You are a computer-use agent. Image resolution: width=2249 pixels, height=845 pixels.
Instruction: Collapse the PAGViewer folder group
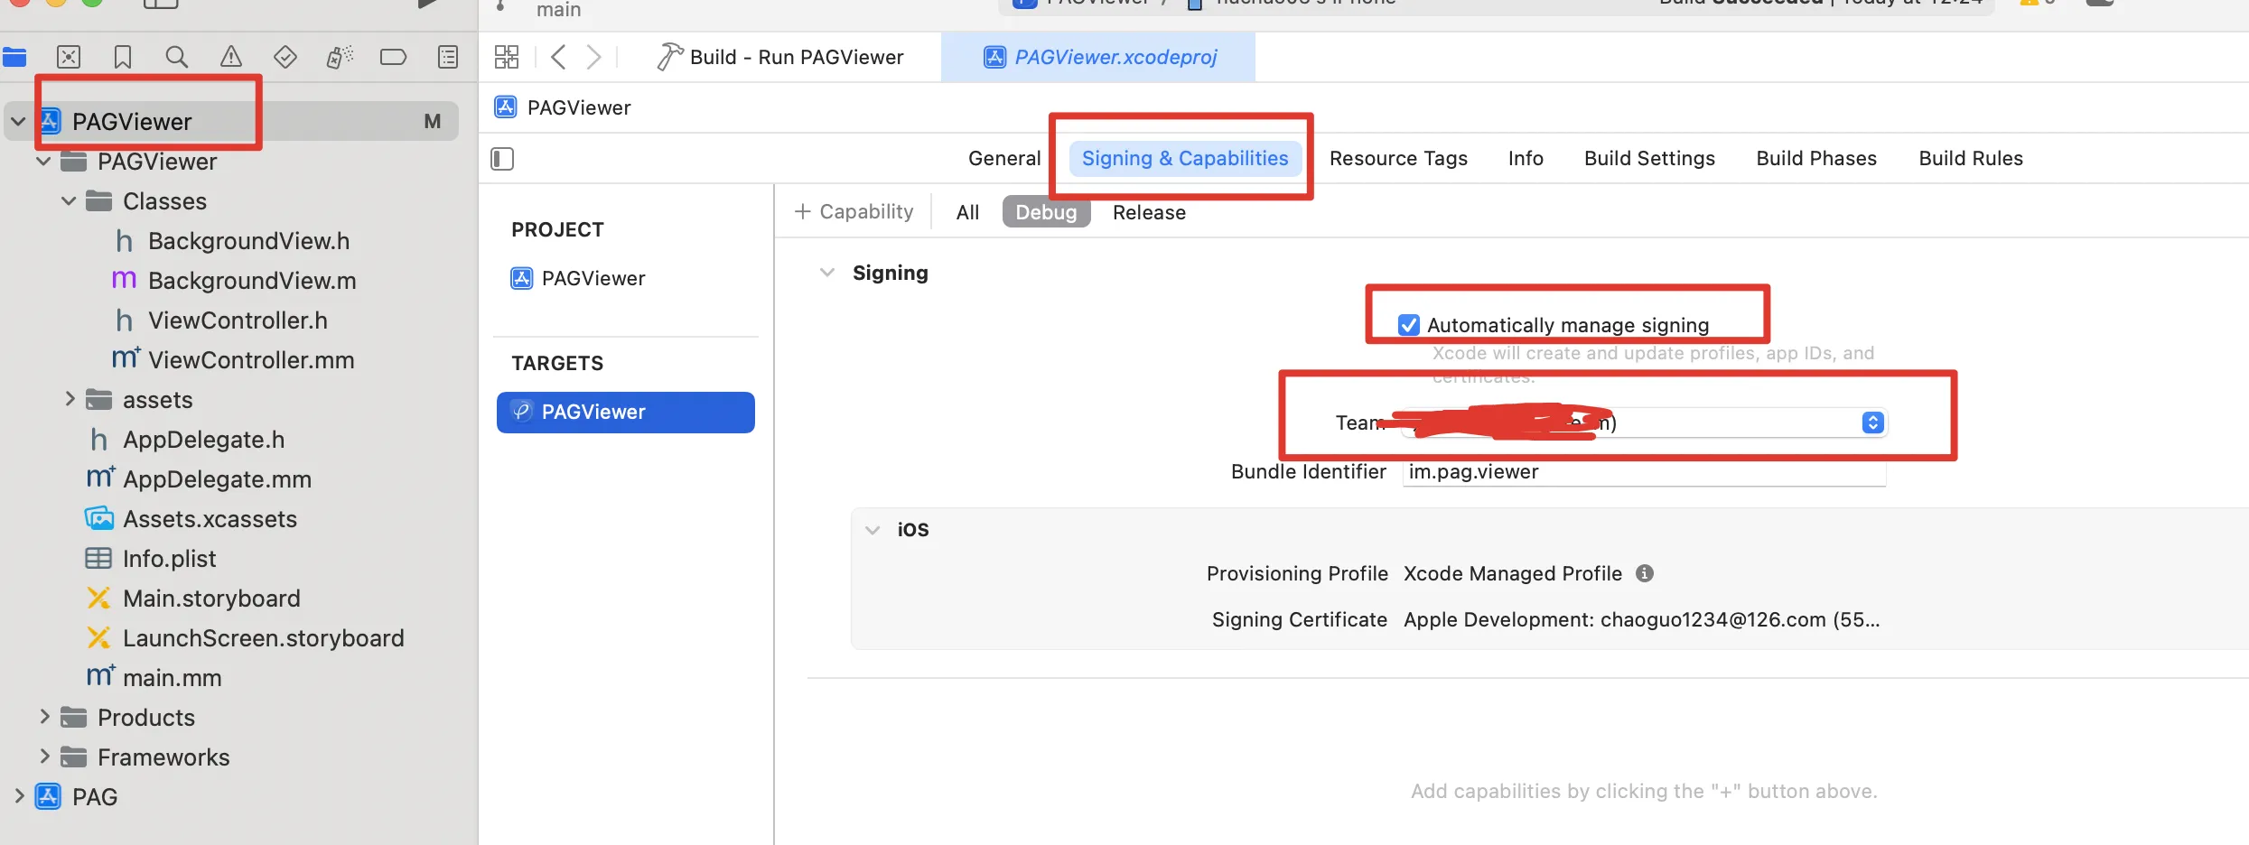click(43, 162)
